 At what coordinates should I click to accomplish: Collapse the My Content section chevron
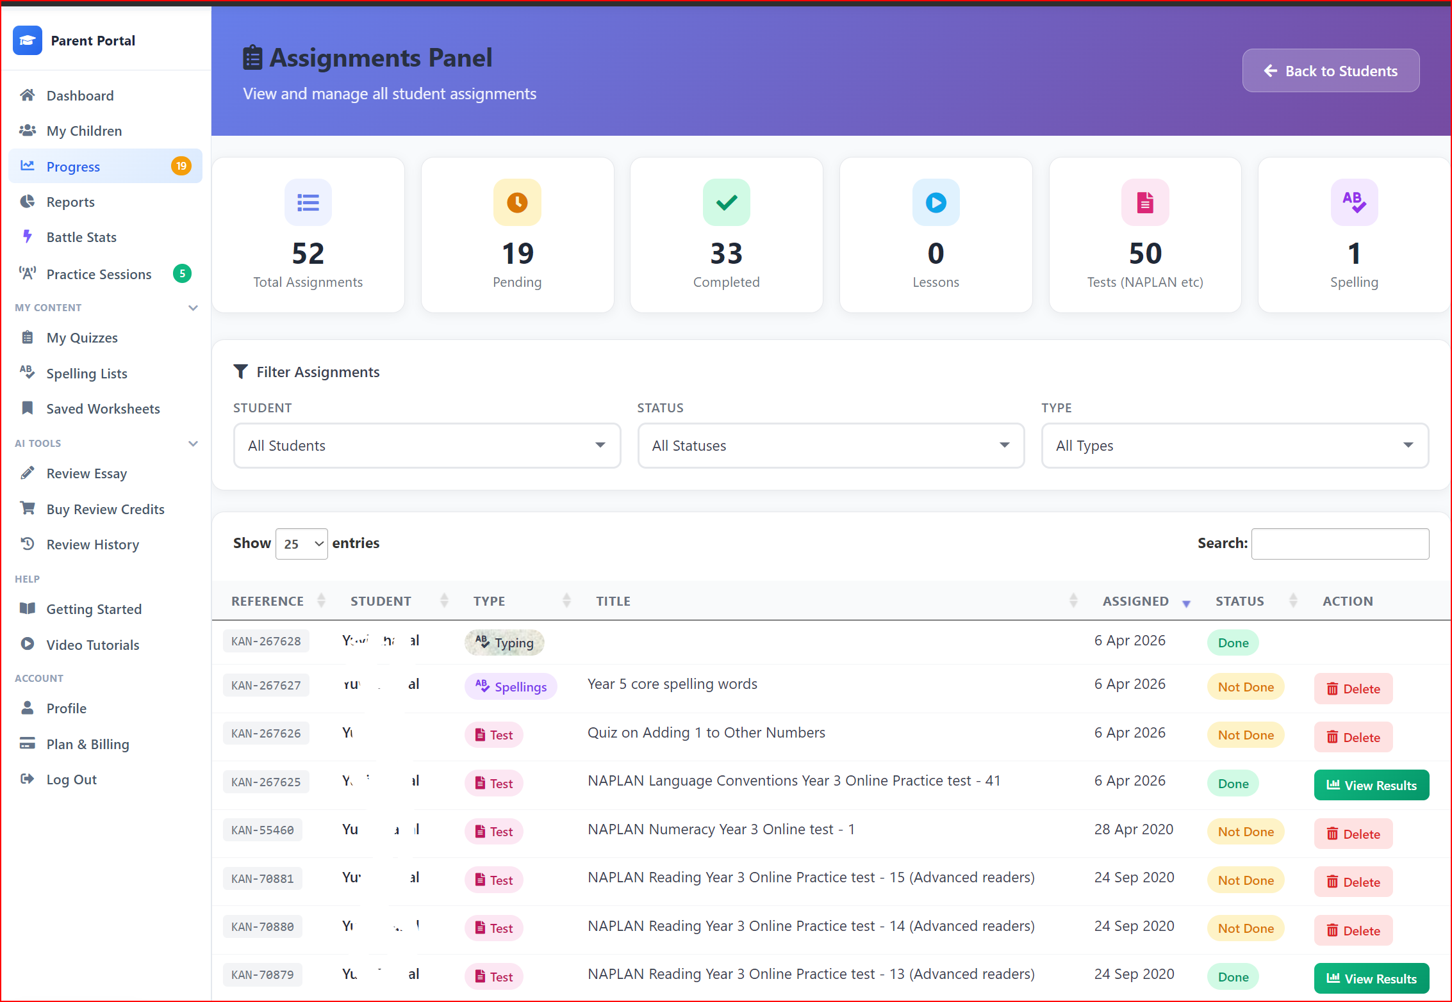[193, 308]
